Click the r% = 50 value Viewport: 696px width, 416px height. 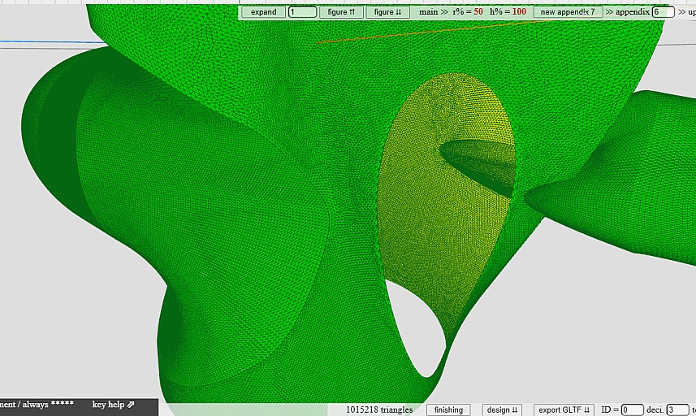tap(468, 12)
